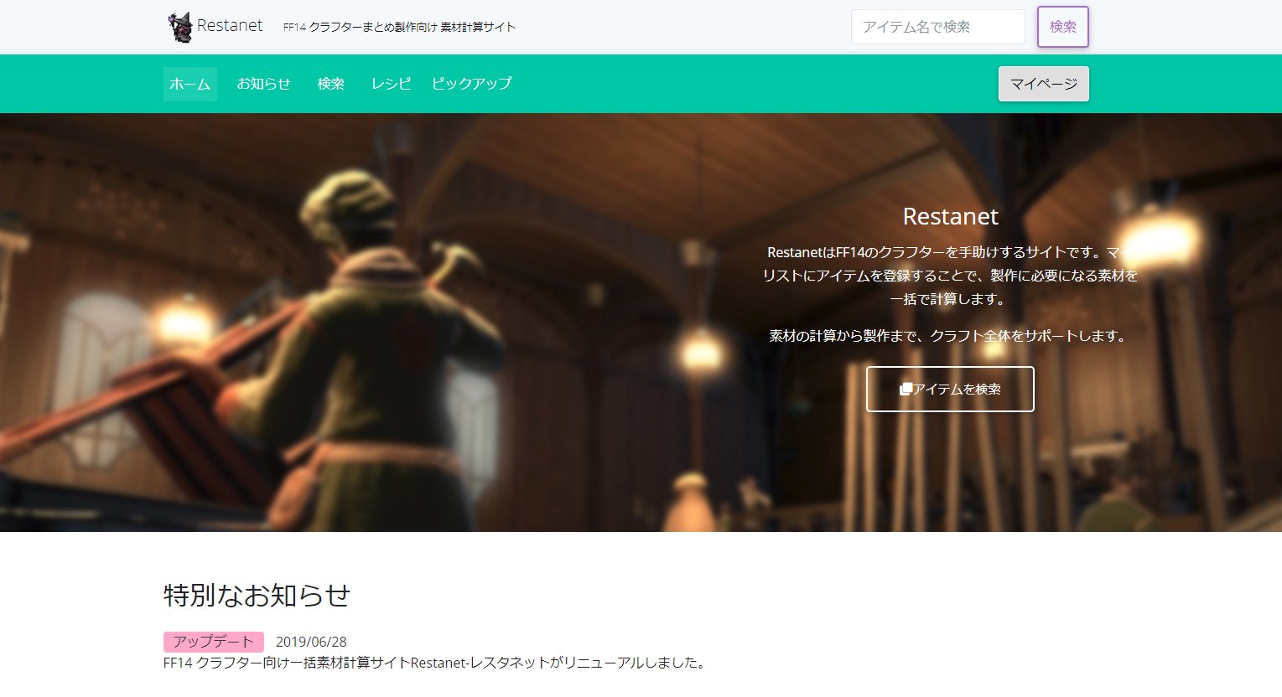
Task: Click the 素材の計算から製作まで hero sentence
Action: point(950,336)
